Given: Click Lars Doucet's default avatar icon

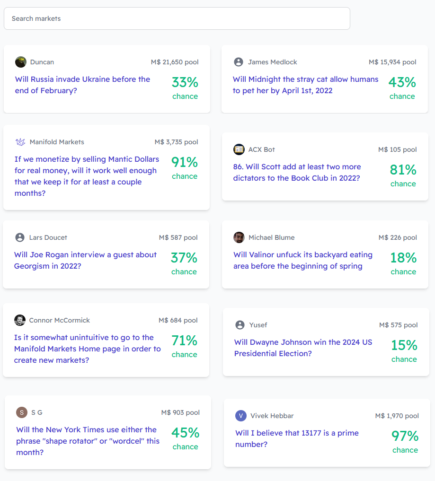Looking at the screenshot, I should pyautogui.click(x=20, y=237).
